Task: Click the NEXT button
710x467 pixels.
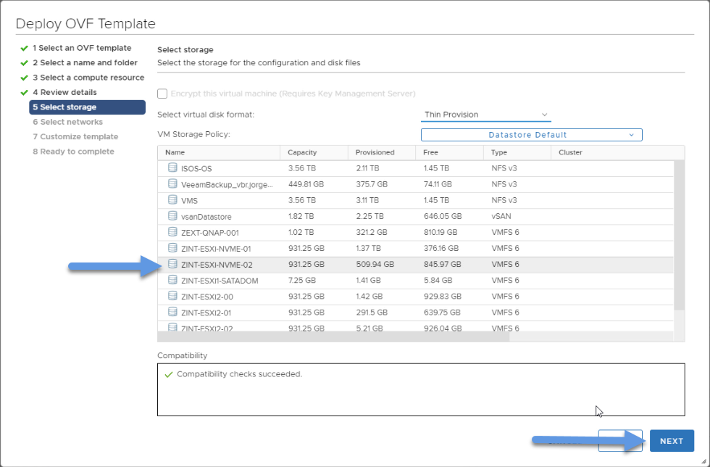Action: tap(672, 441)
